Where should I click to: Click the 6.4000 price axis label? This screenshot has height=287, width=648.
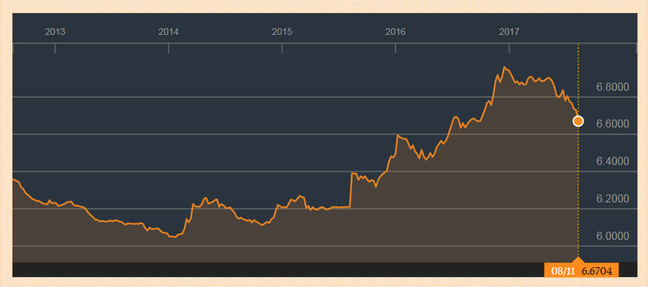coord(612,162)
